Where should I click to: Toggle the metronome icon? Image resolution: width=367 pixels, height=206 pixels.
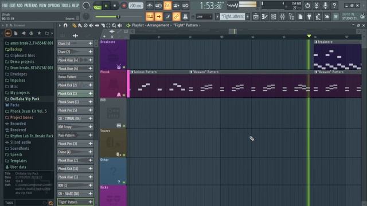150,5
